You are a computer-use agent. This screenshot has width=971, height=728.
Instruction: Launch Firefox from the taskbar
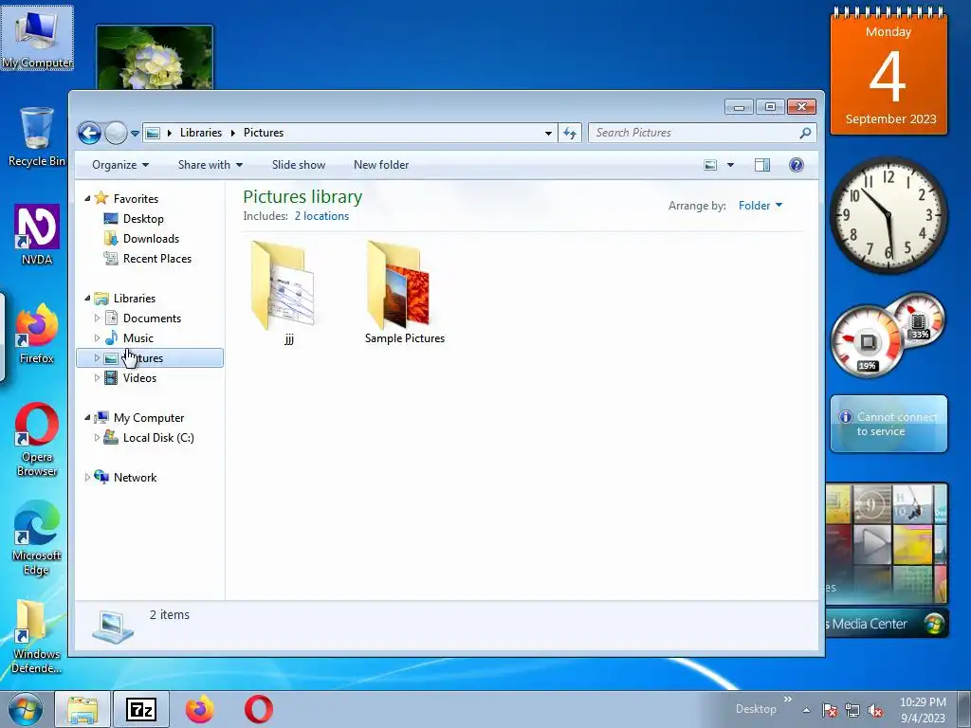point(199,709)
